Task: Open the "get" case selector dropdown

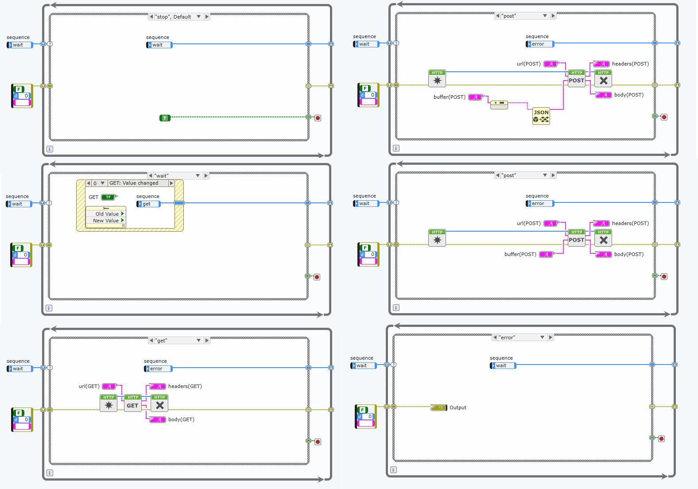Action: point(199,341)
